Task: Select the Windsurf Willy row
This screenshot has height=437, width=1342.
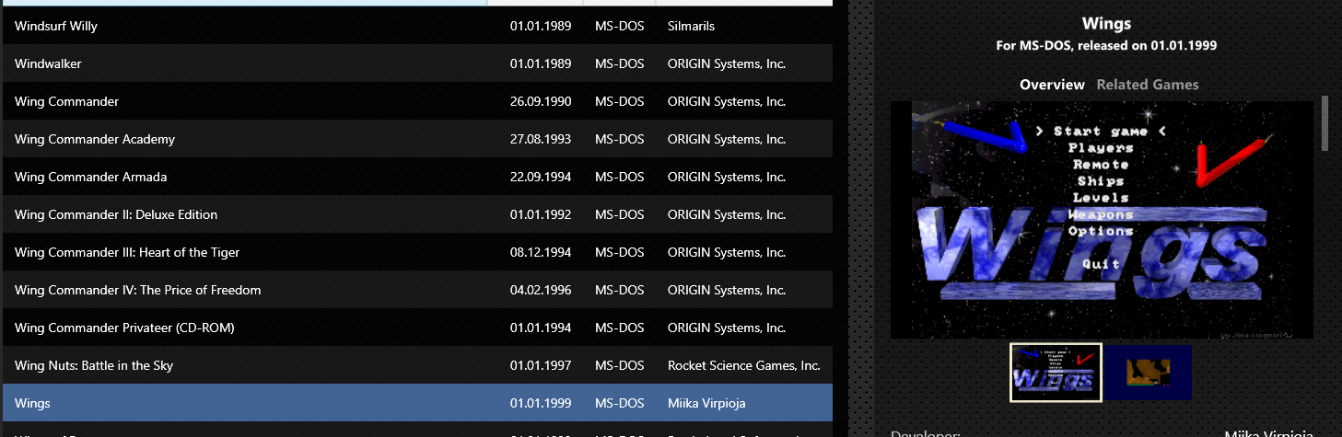Action: 417,26
